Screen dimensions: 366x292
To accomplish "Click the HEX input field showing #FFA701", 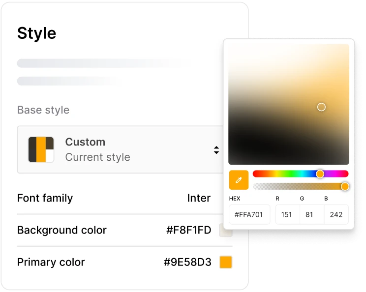I will pyautogui.click(x=249, y=215).
